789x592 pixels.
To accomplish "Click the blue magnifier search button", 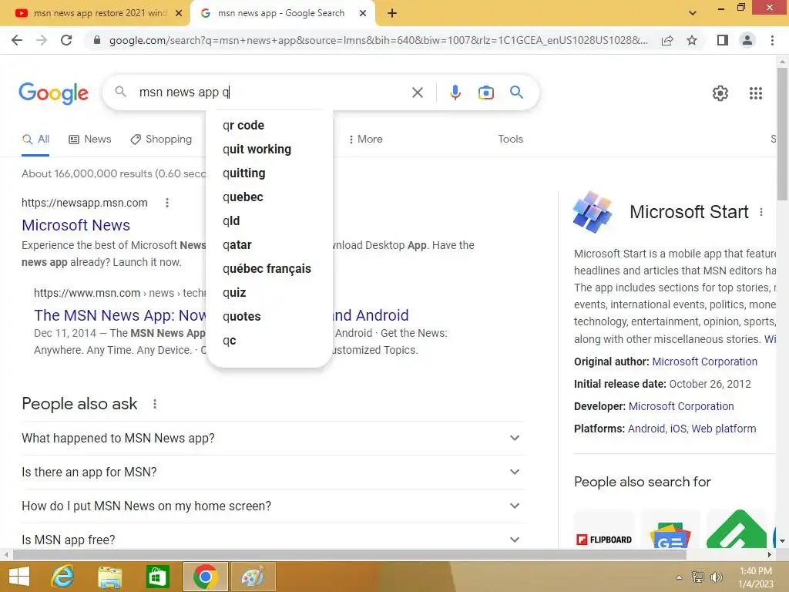I will pos(516,92).
